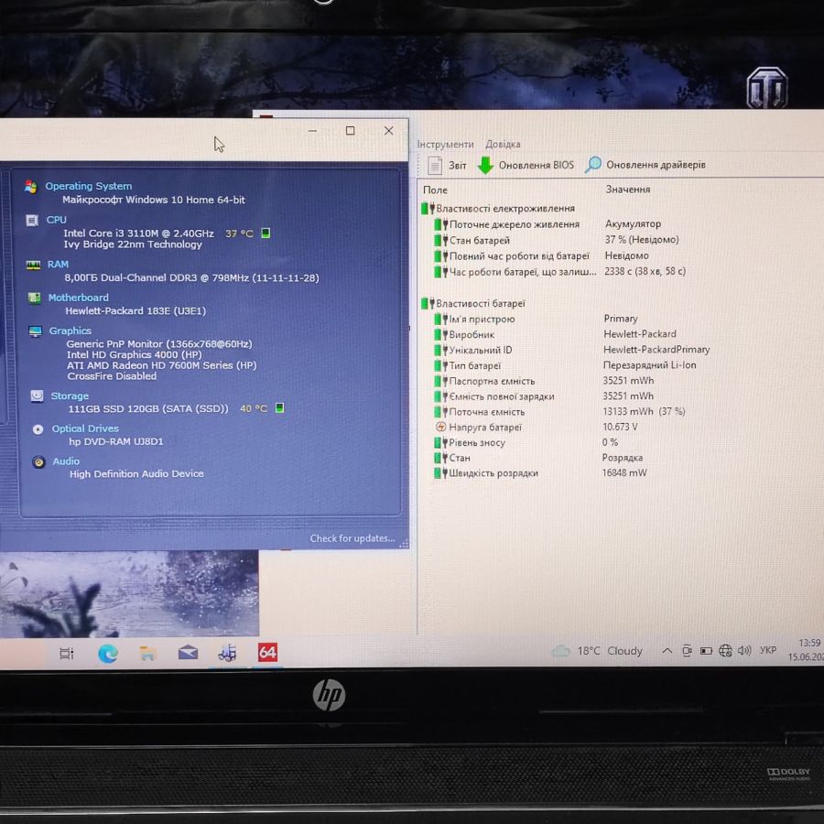Open the Mail app from the taskbar
Viewport: 824px width, 824px height.
(x=188, y=653)
